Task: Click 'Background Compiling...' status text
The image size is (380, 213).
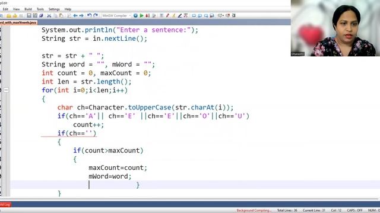Action: pos(254,211)
